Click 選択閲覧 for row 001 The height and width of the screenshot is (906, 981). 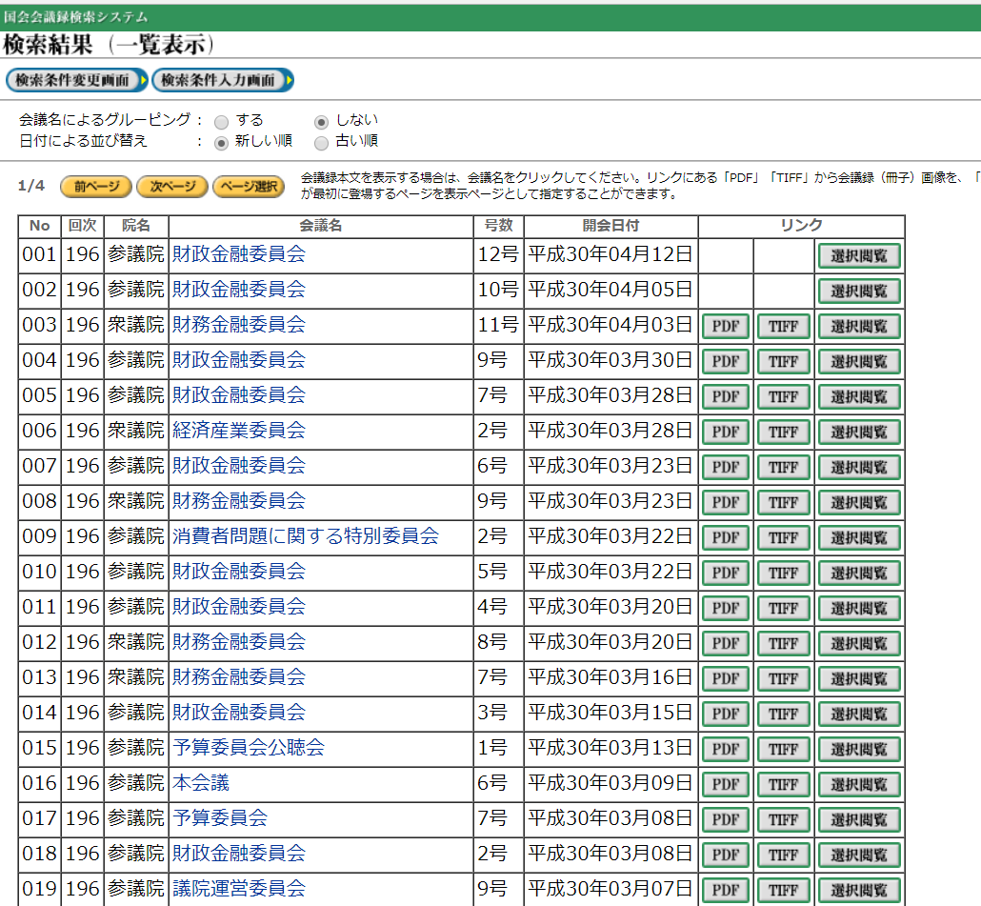pos(858,256)
